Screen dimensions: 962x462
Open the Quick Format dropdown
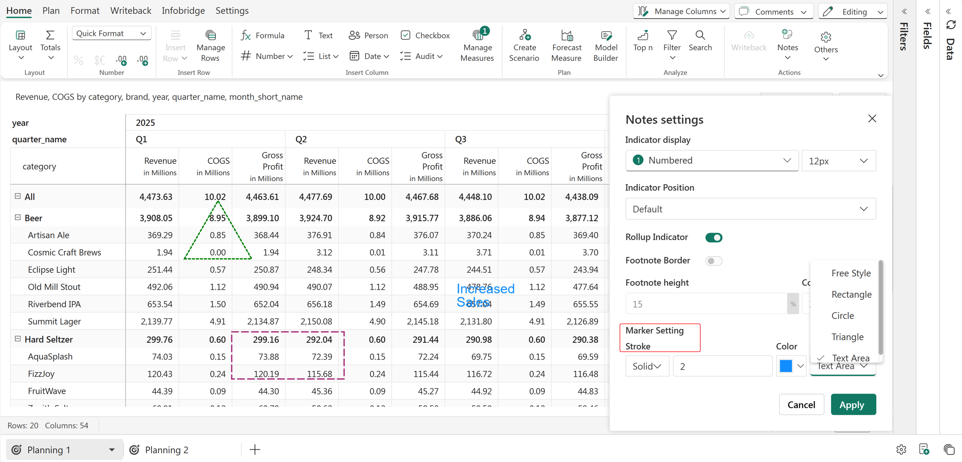click(x=111, y=33)
